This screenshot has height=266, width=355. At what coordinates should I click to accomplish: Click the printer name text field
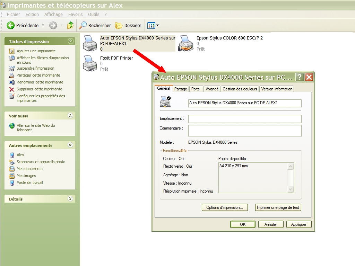click(x=245, y=103)
